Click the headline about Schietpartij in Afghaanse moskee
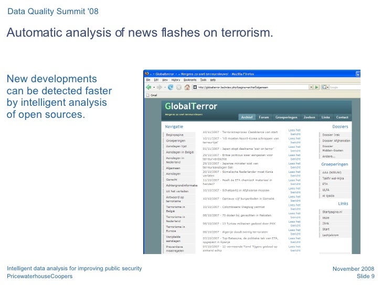Image resolution: width=382 pixels, height=286 pixels. click(x=236, y=191)
